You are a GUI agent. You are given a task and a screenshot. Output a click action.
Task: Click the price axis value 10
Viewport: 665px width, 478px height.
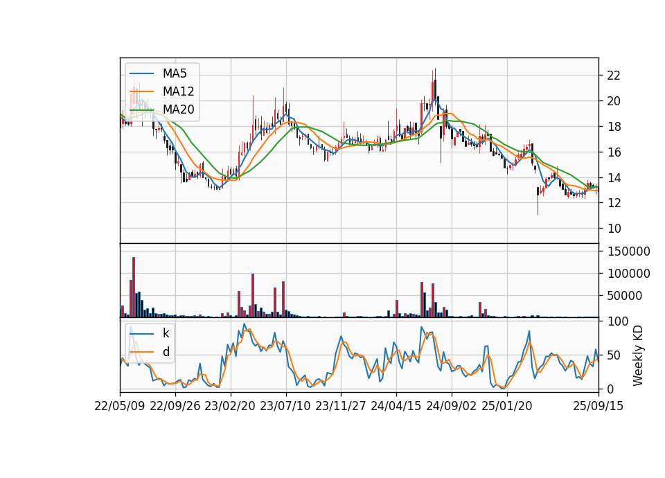[614, 229]
